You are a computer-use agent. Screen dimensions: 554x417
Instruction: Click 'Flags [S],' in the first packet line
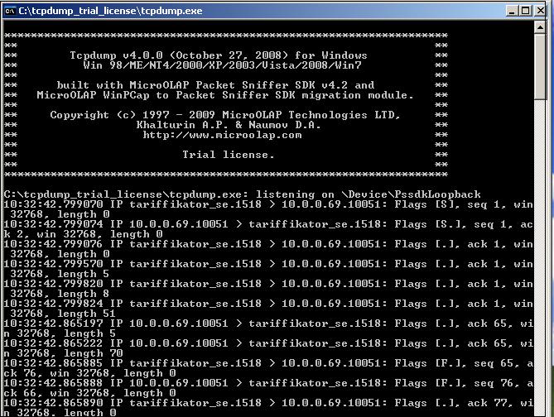tap(426, 204)
